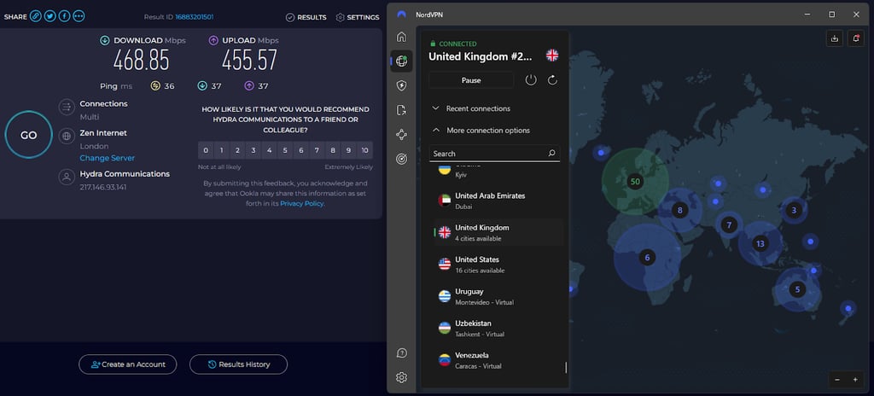Click the map cluster labeled 13
874x396 pixels.
coord(760,243)
